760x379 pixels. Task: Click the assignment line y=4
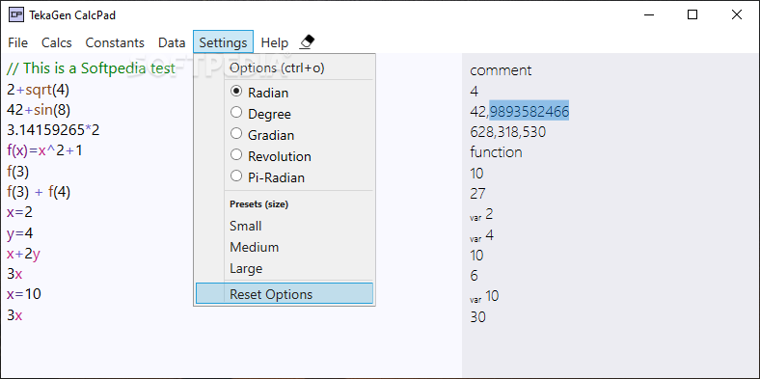20,234
